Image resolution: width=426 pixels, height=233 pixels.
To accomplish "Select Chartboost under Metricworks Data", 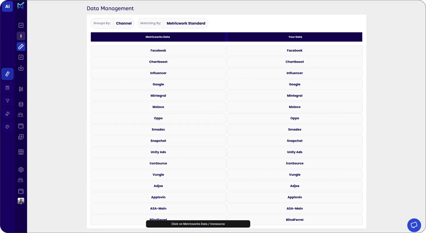I will pyautogui.click(x=158, y=62).
